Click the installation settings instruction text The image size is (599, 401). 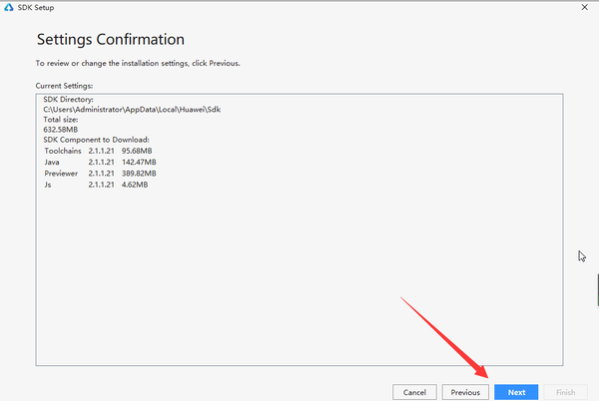138,63
